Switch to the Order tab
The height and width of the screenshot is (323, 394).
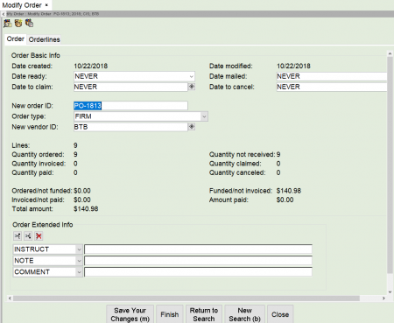[16, 39]
